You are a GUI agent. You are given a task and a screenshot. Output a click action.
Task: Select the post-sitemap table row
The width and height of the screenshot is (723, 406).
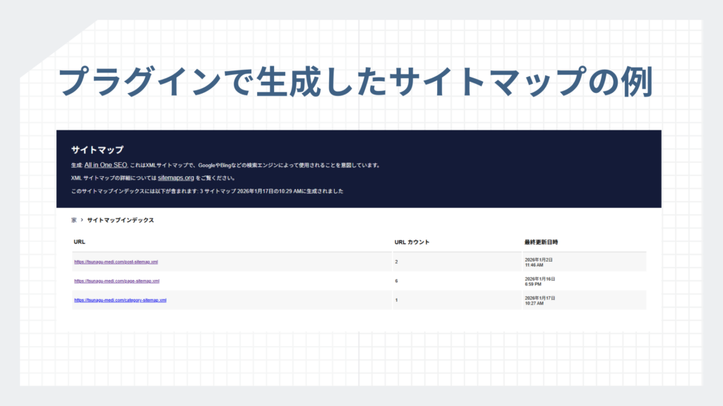coord(282,262)
